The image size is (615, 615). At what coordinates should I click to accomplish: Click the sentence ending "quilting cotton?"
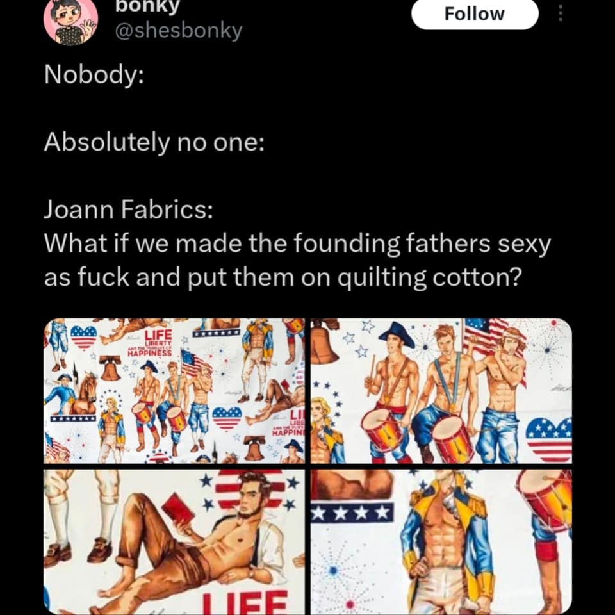click(281, 277)
